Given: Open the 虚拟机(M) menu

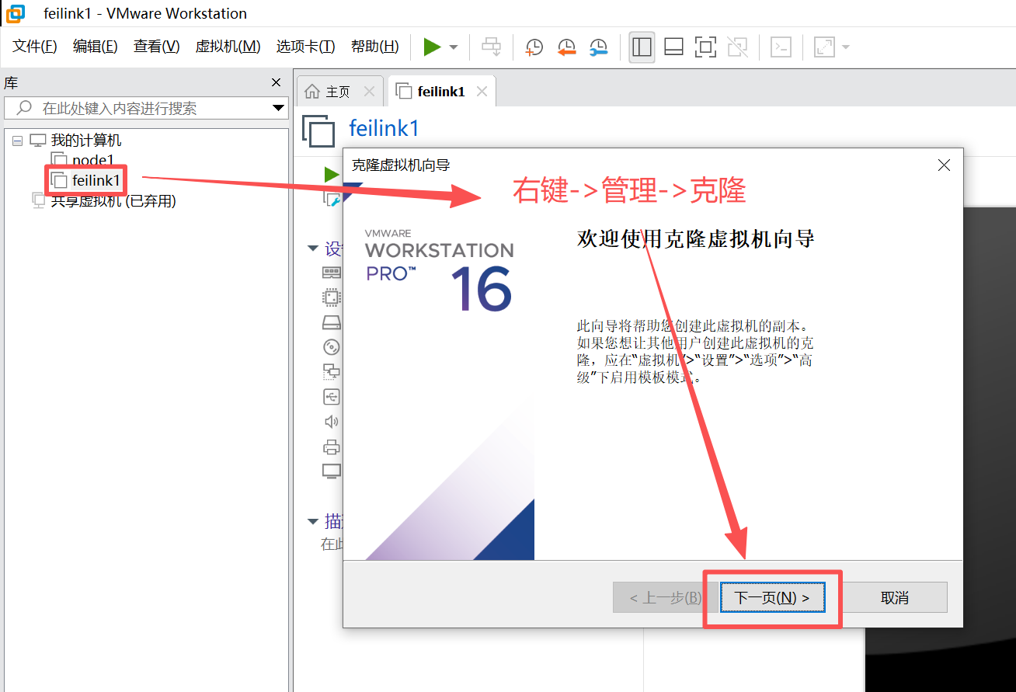Looking at the screenshot, I should click(x=228, y=46).
